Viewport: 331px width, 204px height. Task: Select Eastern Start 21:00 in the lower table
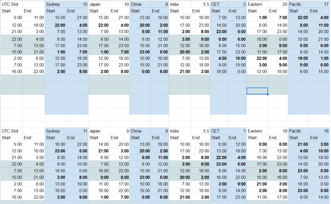pyautogui.click(x=257, y=184)
